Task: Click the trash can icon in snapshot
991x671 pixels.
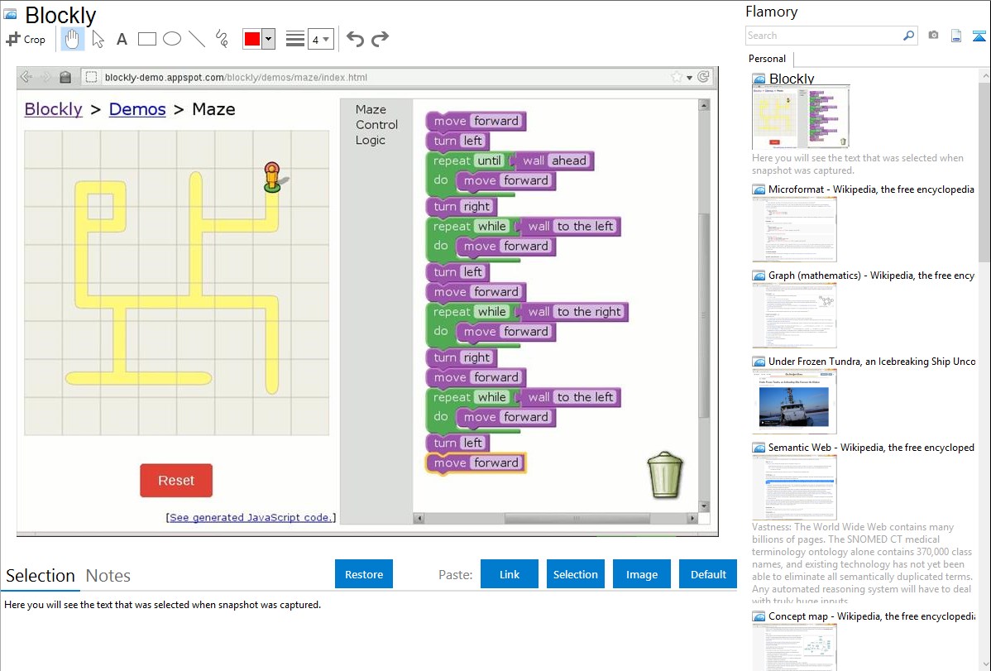Action: pyautogui.click(x=665, y=474)
